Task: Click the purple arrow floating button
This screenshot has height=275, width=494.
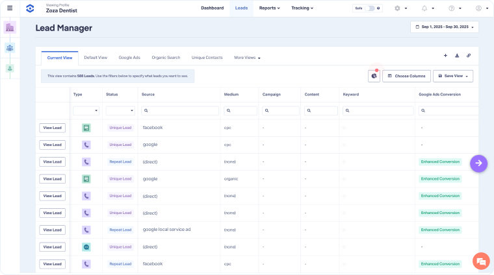Action: (478, 163)
